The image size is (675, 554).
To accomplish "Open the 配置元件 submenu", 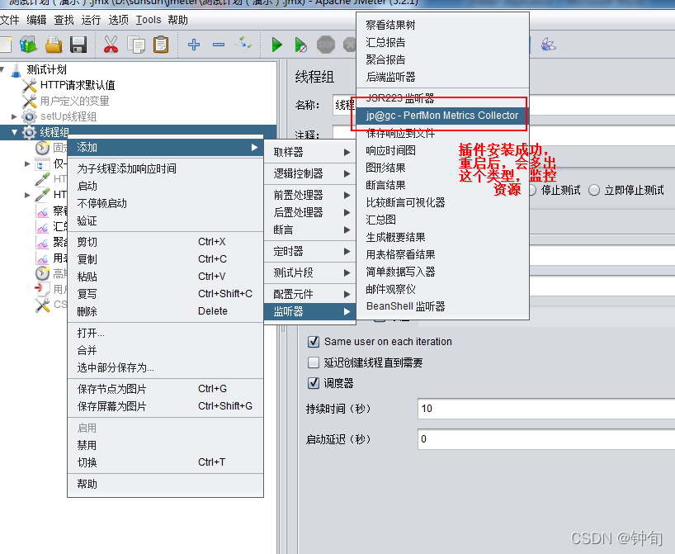I will (x=310, y=294).
